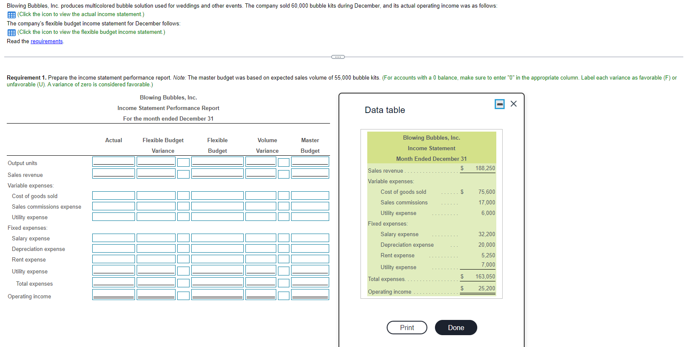Select Actual field for Cost of goods sold
Screen dimensions: 685x347
coord(113,196)
